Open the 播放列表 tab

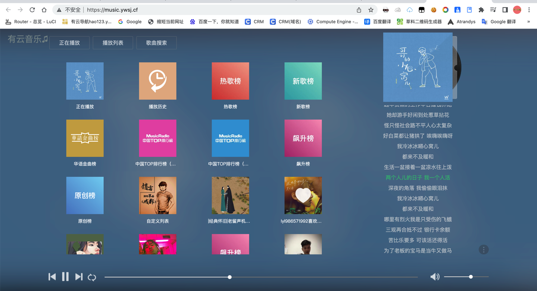pos(113,43)
